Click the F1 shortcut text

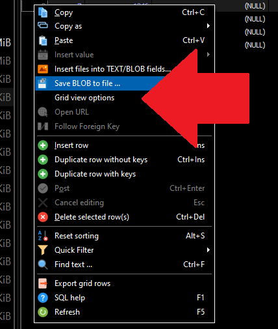coord(201,298)
